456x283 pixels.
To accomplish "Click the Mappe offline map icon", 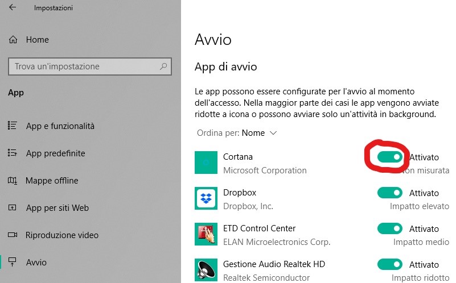I will pos(12,181).
